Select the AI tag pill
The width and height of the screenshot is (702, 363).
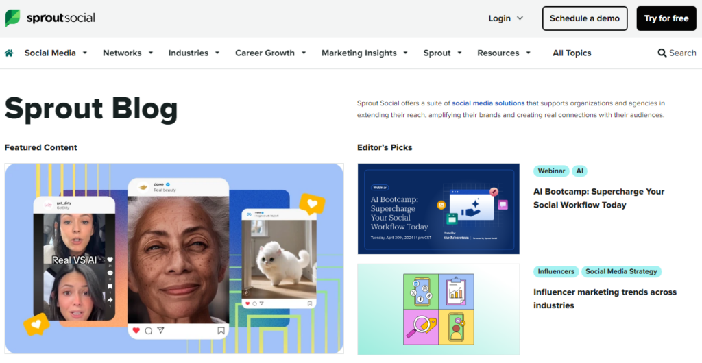(x=579, y=171)
